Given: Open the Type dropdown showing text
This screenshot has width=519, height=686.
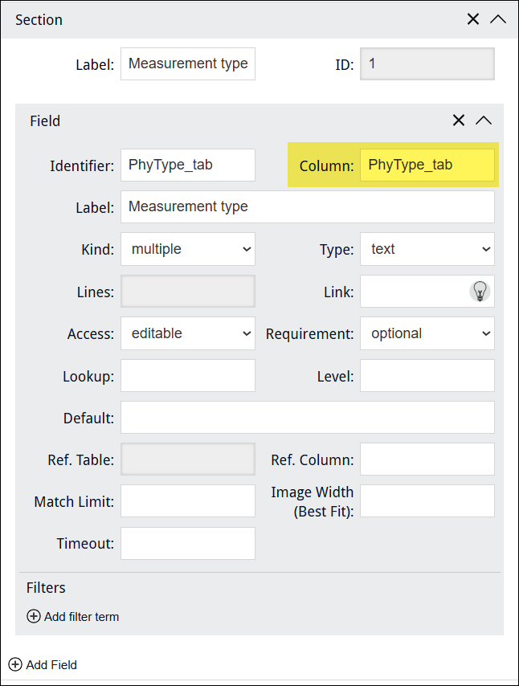Looking at the screenshot, I should pyautogui.click(x=427, y=249).
